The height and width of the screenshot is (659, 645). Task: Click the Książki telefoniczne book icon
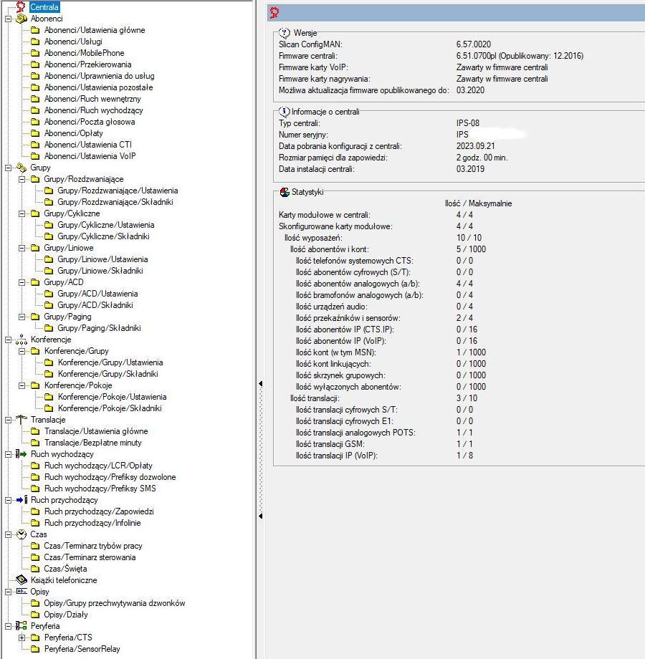[21, 580]
